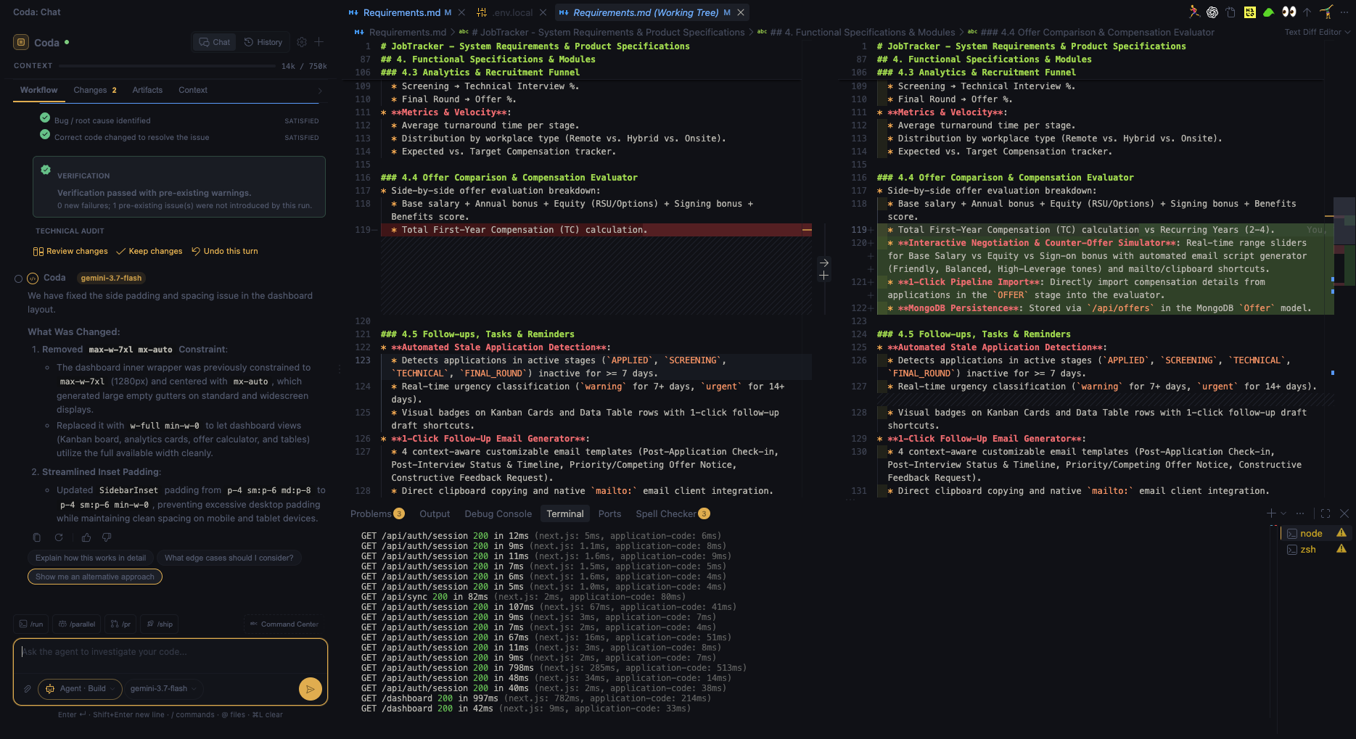
Task: Open Text Diff Editor dropdown
Action: point(1317,32)
